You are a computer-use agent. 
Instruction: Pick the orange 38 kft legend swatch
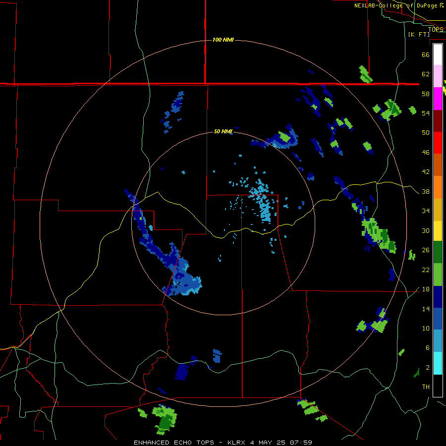438,187
